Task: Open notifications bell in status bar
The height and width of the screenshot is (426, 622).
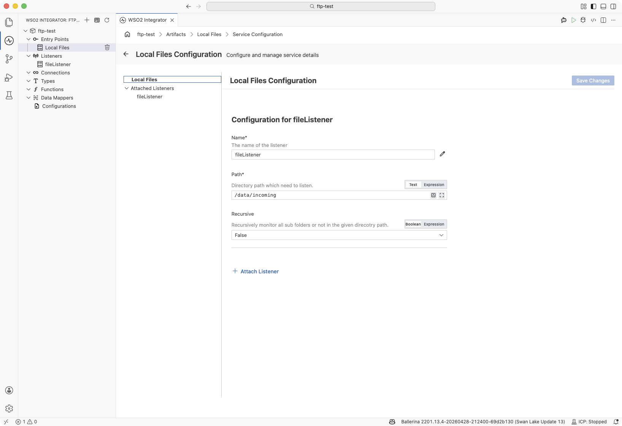Action: pos(616,421)
